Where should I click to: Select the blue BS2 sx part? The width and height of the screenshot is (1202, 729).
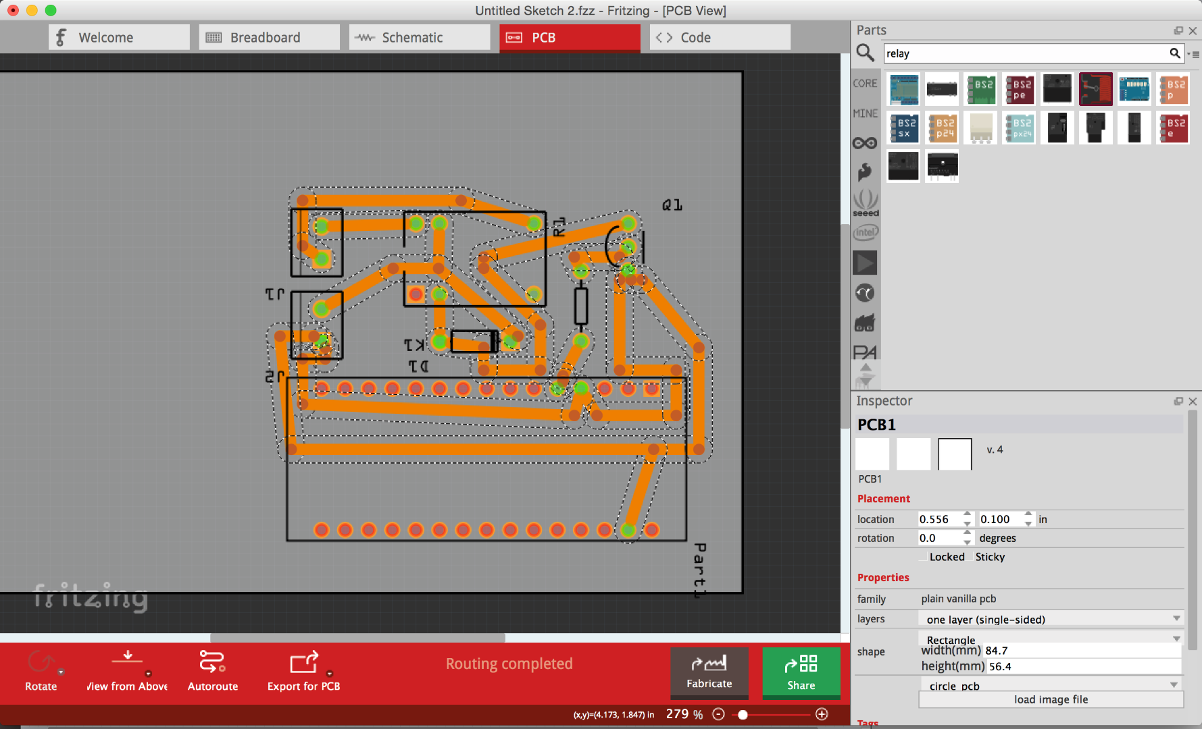point(903,128)
